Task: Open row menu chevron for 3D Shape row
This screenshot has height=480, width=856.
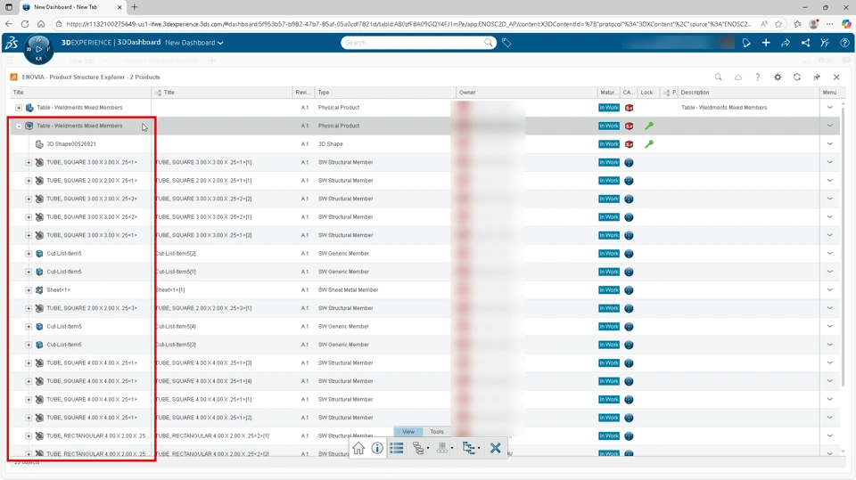Action: 830,144
